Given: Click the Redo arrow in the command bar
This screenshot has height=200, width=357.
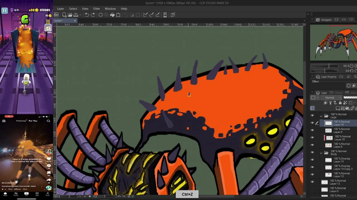Looking at the screenshot, I should click(x=93, y=15).
